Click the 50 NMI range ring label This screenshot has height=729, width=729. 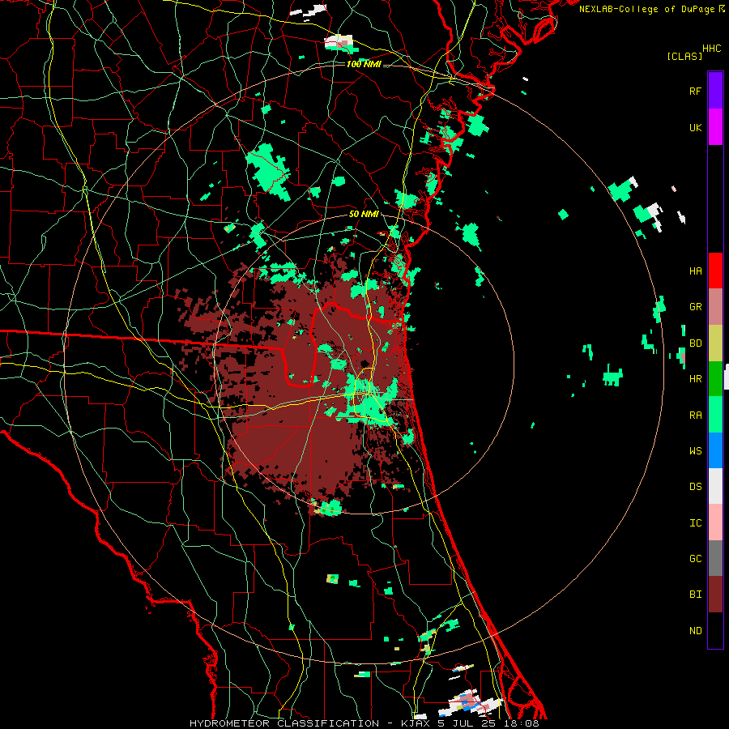(364, 214)
